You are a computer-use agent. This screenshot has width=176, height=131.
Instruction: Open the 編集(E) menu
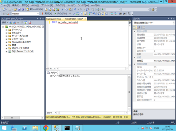(x=16, y=5)
